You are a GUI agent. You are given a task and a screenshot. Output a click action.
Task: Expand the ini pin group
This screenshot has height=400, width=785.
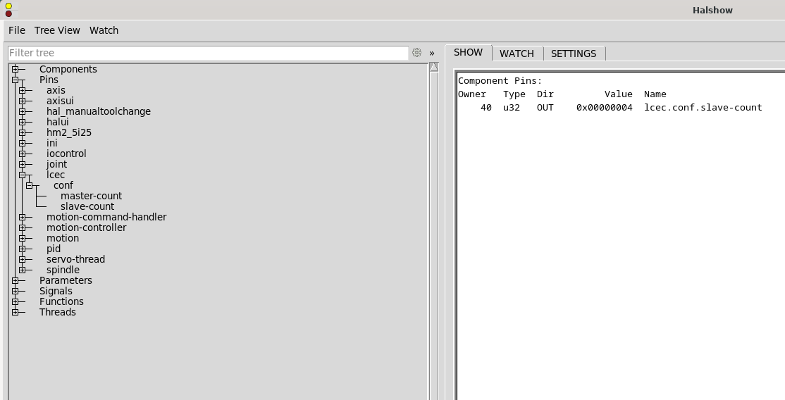pyautogui.click(x=22, y=143)
